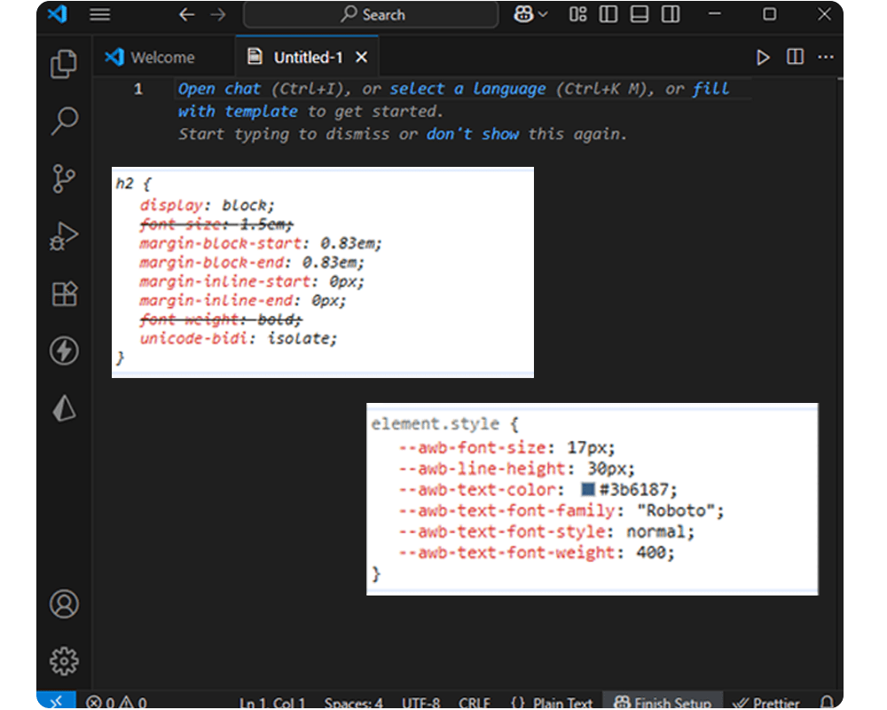Click the 'element.style {' selector text
The height and width of the screenshot is (710, 887).
click(x=444, y=424)
